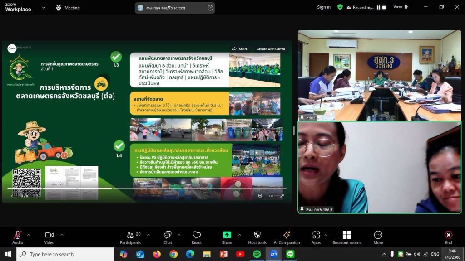Click the red End meeting button
Screen dimensions: 465x261
448,235
